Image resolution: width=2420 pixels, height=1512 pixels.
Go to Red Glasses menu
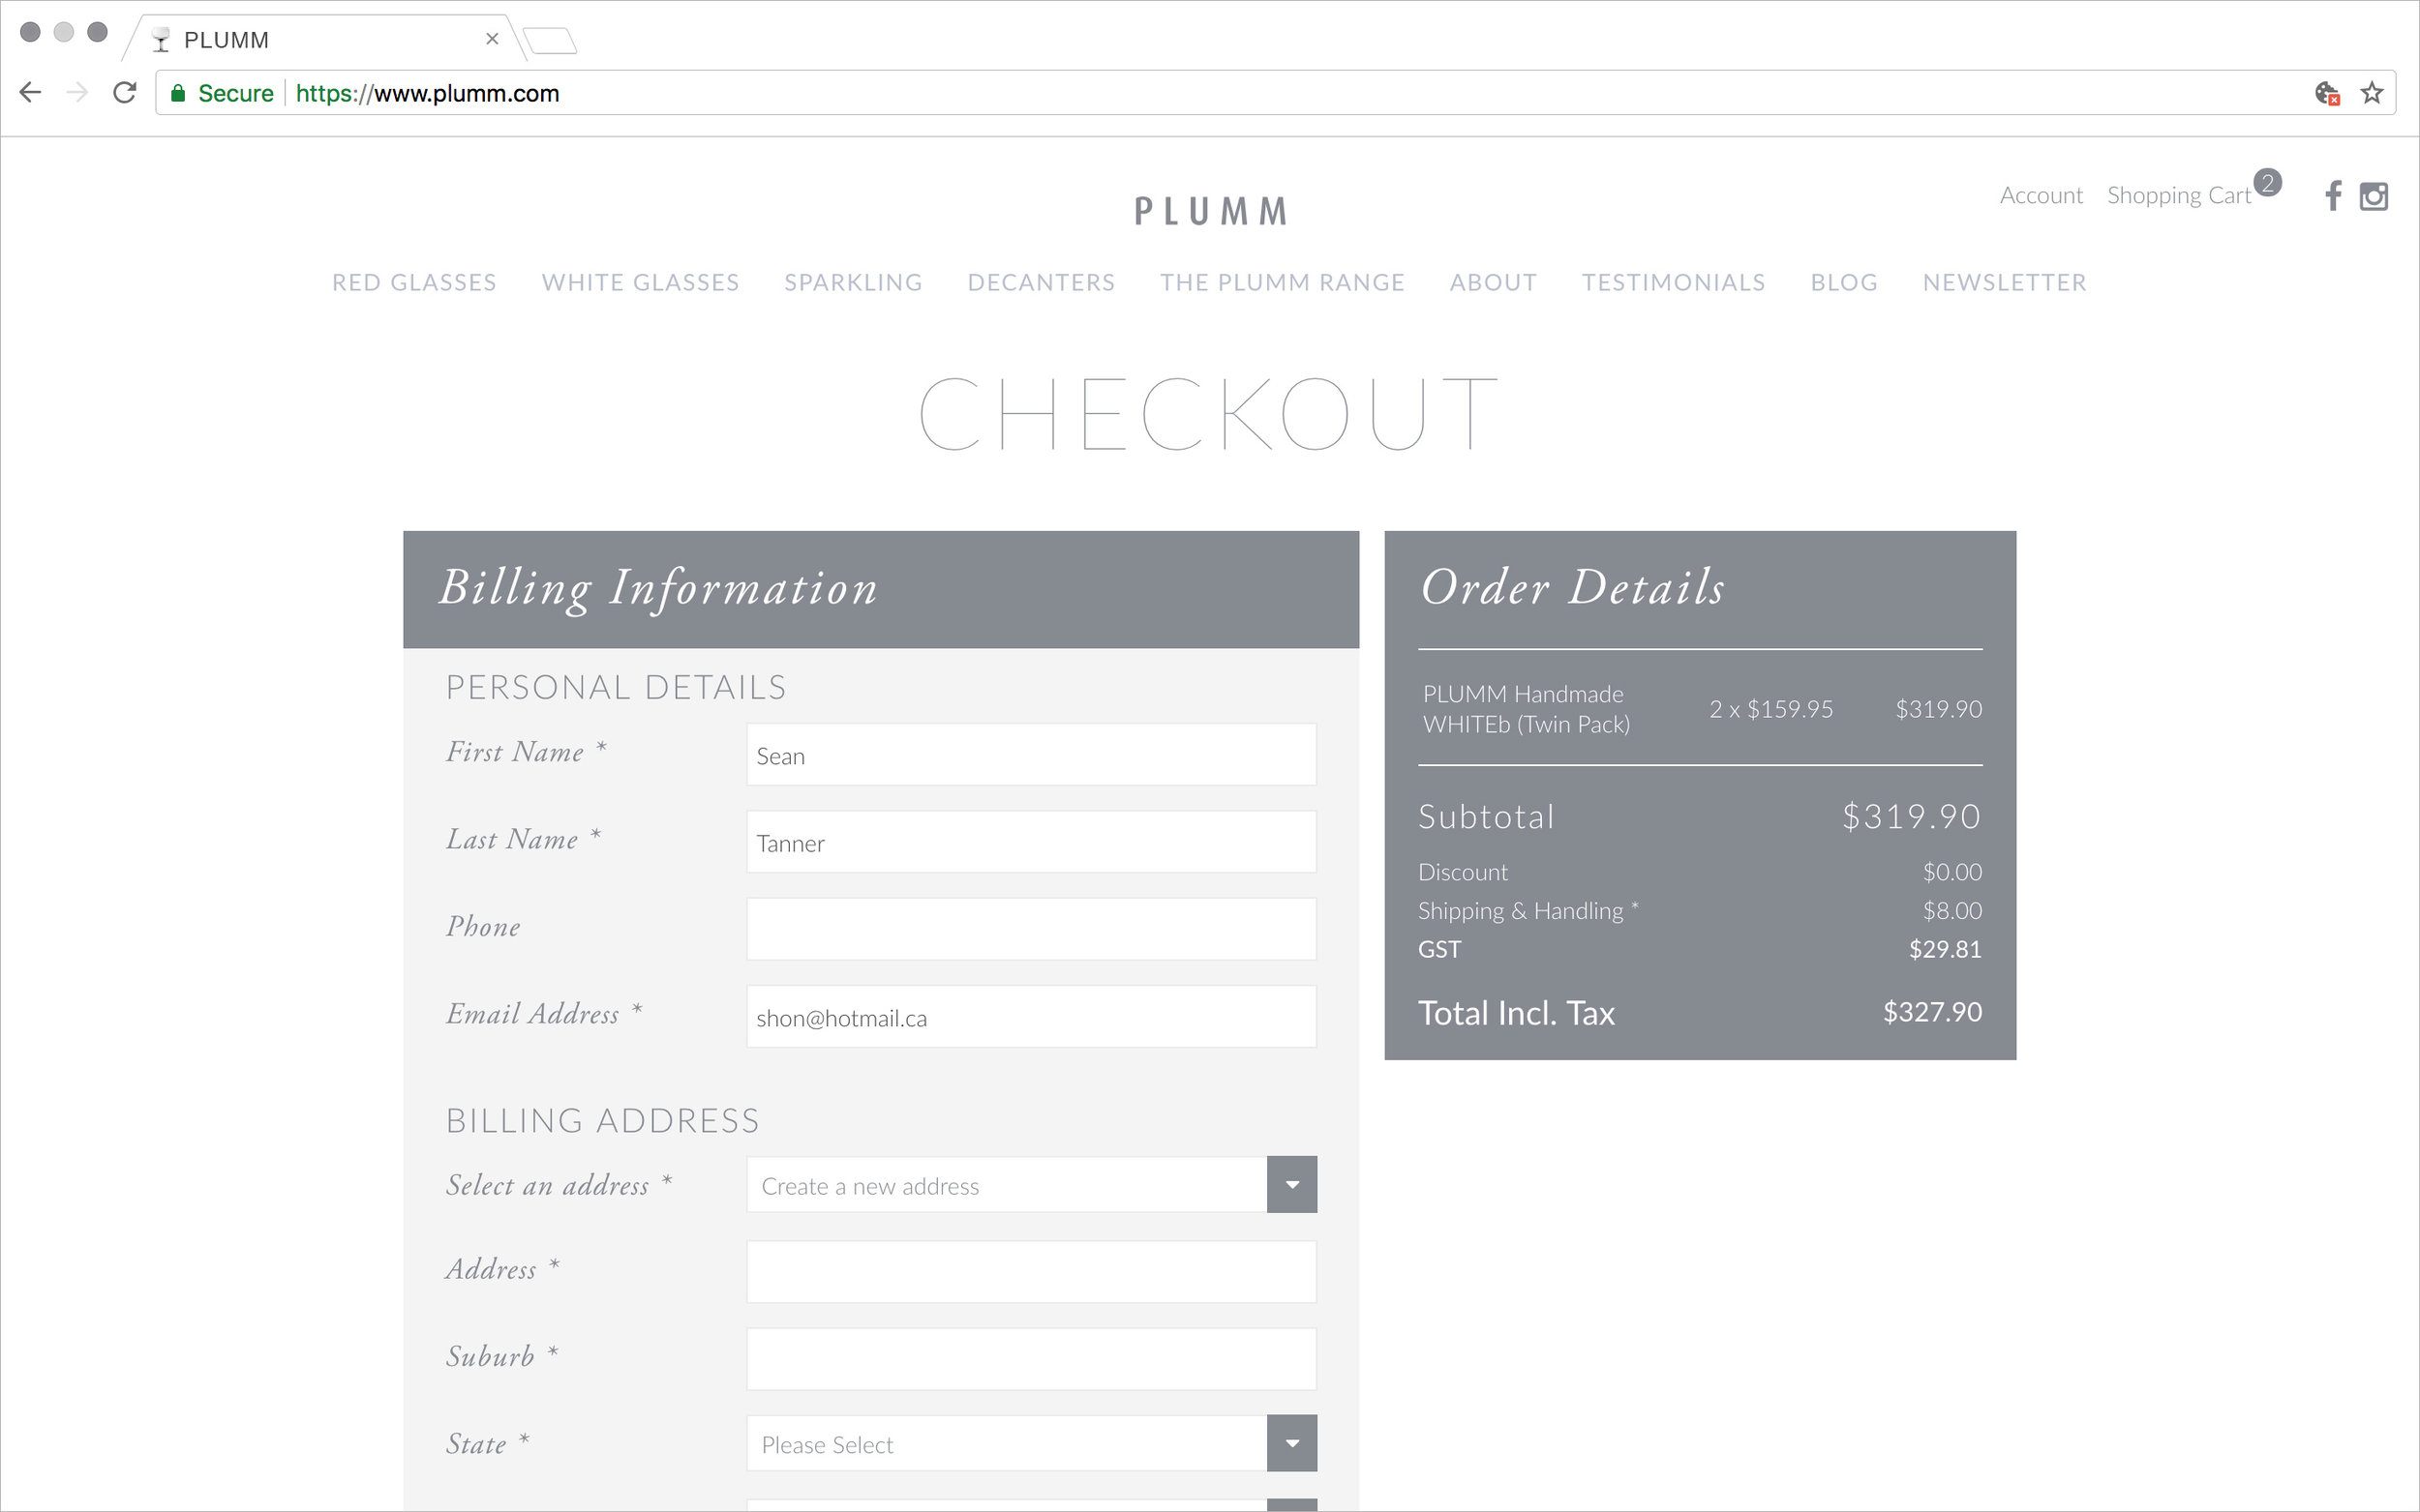point(414,283)
